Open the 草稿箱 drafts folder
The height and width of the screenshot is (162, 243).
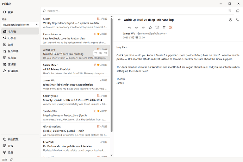[20, 58]
